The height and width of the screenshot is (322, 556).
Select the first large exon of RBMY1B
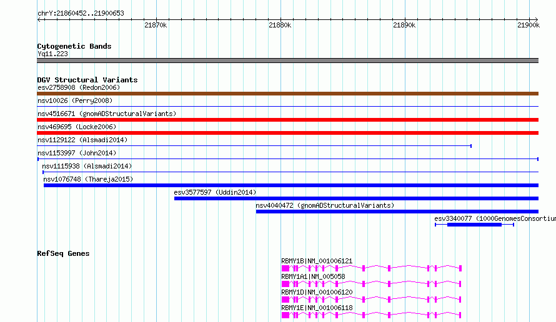coord(285,268)
